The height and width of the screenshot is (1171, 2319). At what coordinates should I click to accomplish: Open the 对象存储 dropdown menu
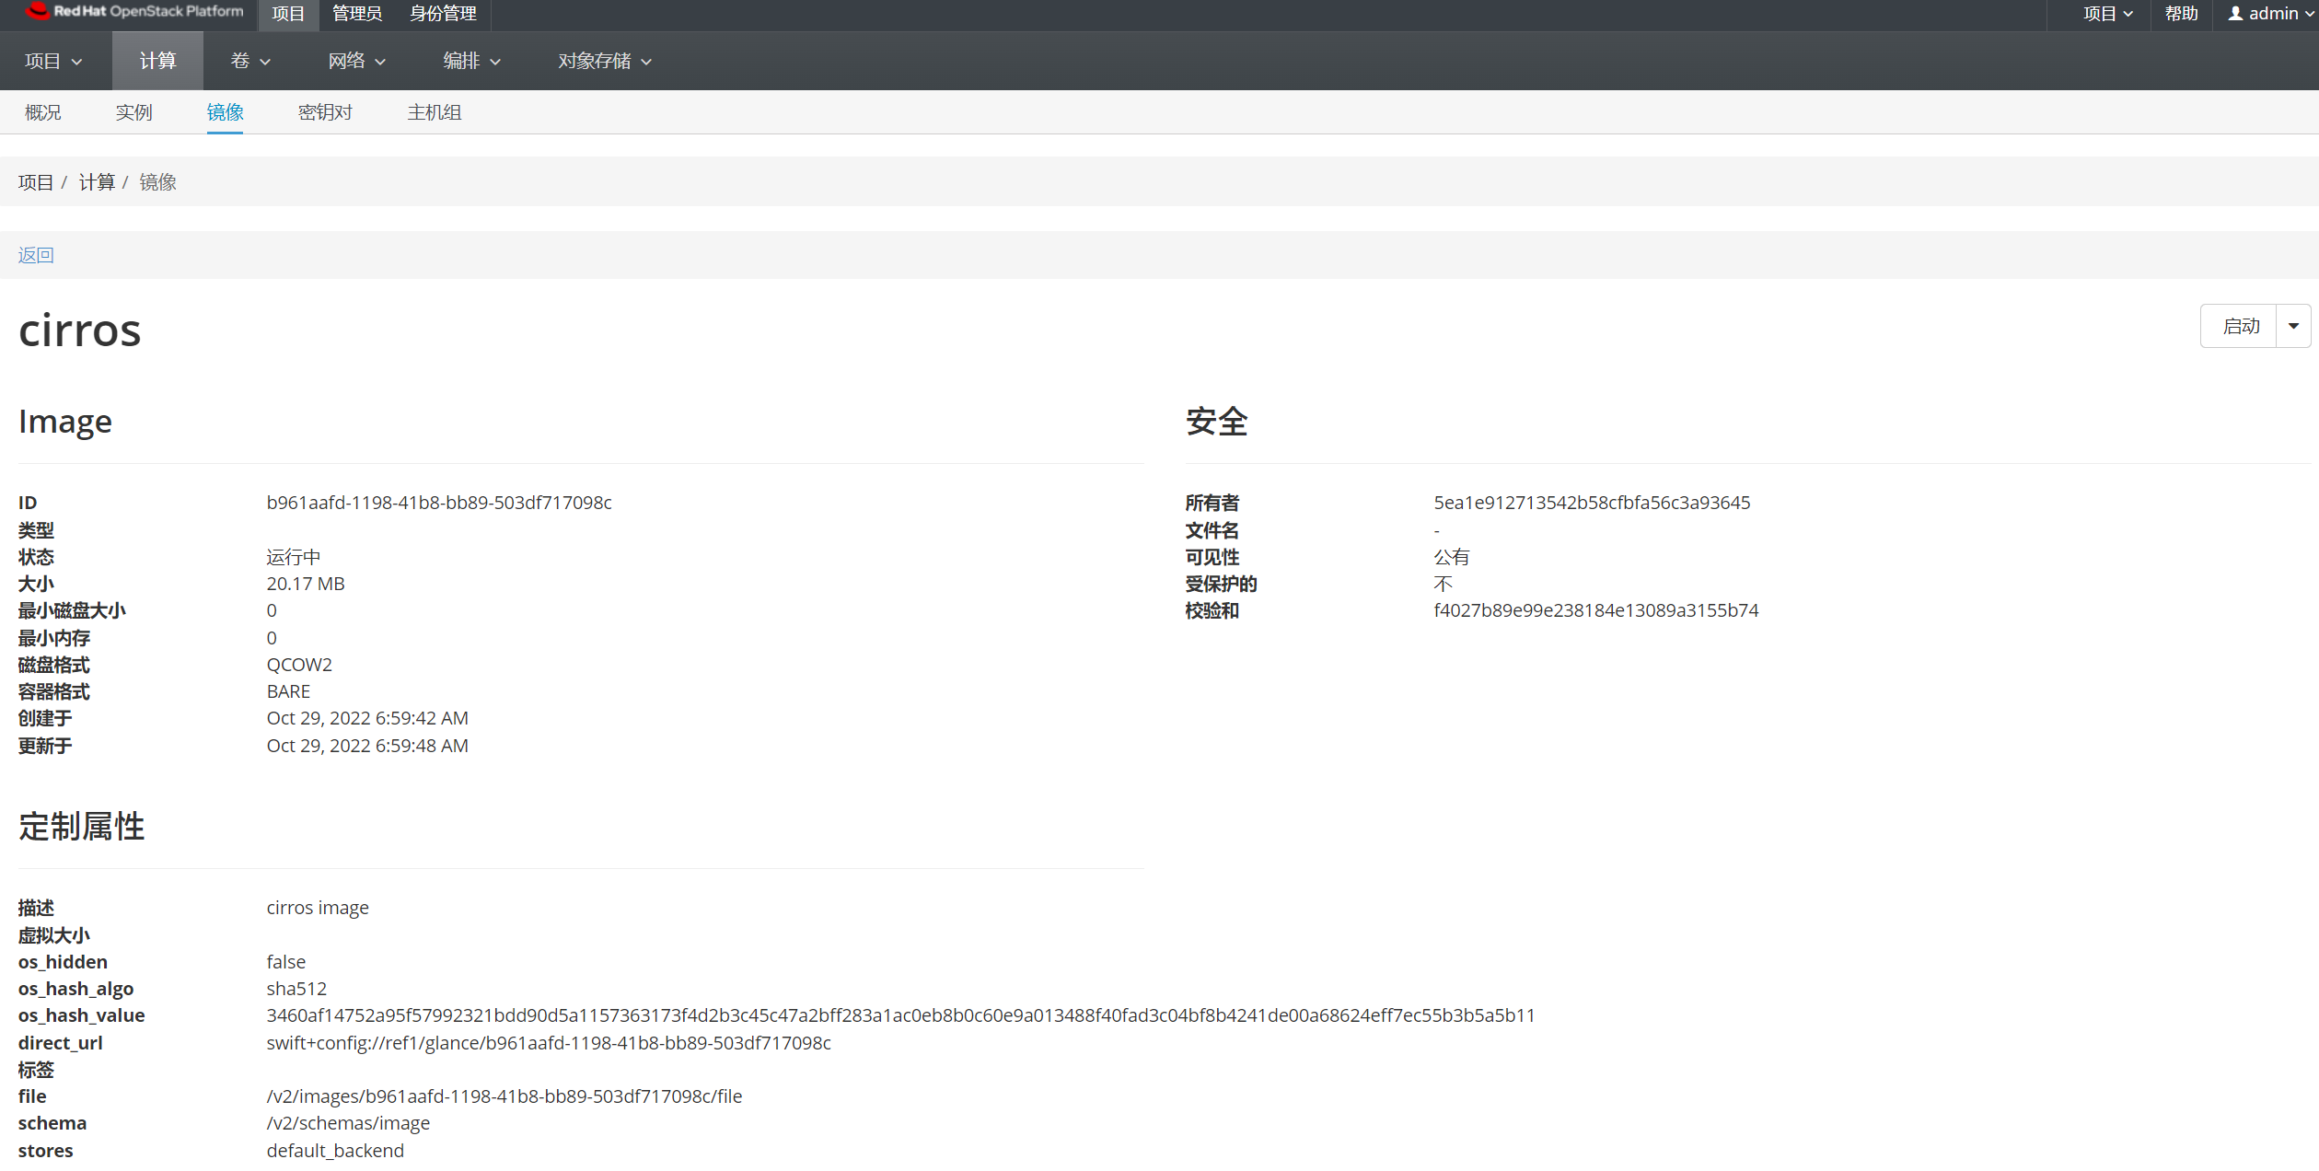pos(604,61)
